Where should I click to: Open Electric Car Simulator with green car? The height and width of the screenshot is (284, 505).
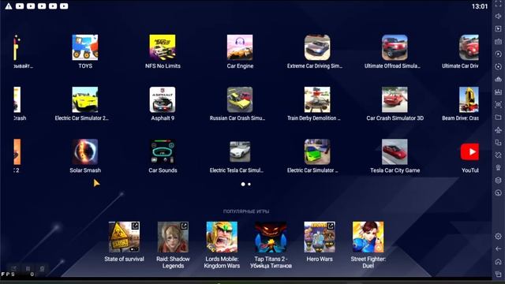point(317,151)
